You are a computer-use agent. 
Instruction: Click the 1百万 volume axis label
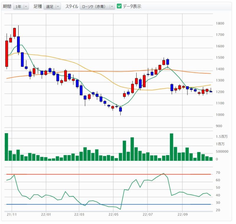220,144
